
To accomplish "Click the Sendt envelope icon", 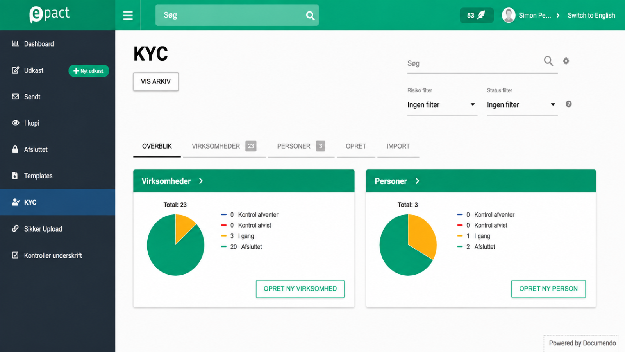I will pos(15,96).
